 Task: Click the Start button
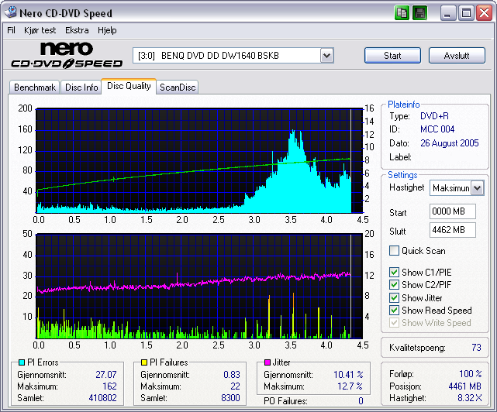coord(393,56)
